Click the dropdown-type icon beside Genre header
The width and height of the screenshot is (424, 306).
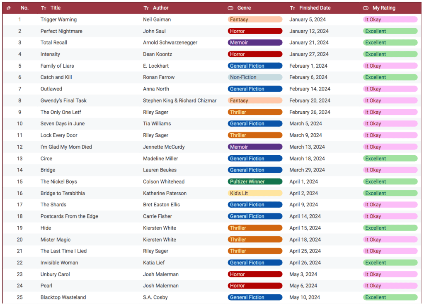pyautogui.click(x=230, y=8)
